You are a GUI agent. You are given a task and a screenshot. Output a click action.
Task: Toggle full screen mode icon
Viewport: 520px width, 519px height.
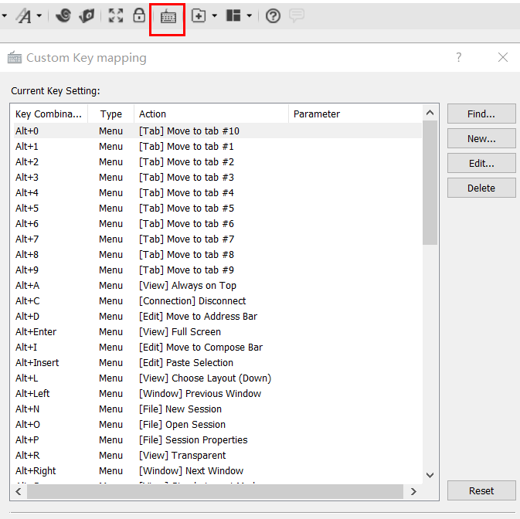(x=116, y=15)
